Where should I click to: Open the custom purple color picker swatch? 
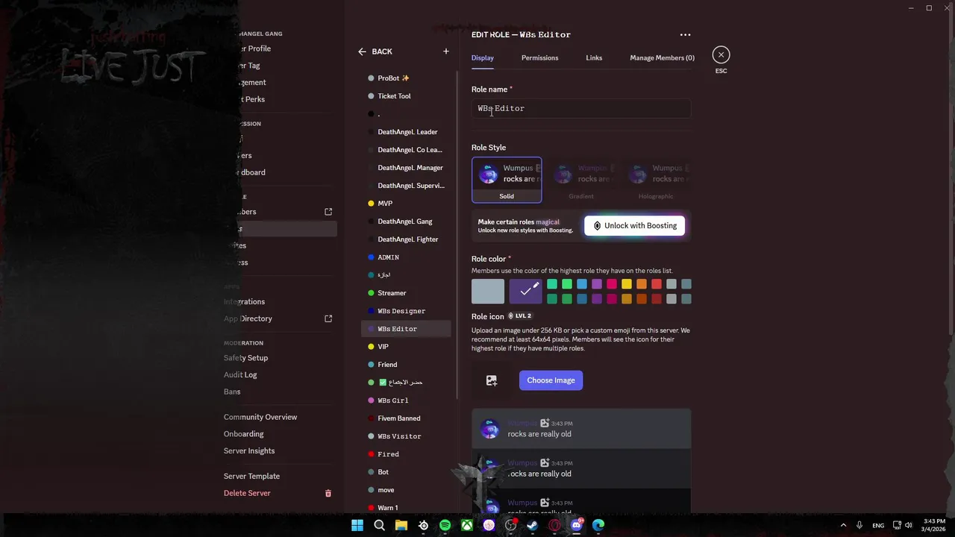click(x=525, y=291)
